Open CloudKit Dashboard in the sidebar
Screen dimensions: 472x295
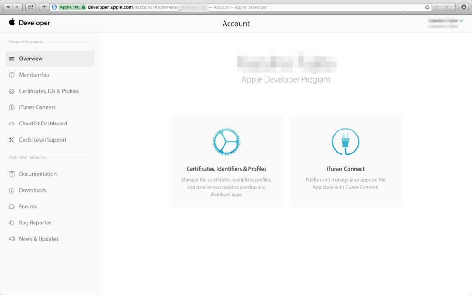click(x=43, y=124)
